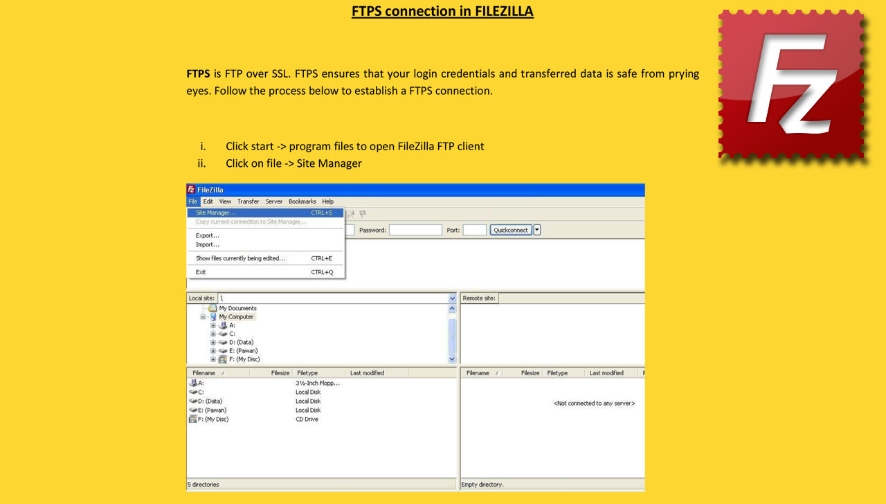Choose Import… from the File menu
The width and height of the screenshot is (886, 504).
[x=265, y=244]
